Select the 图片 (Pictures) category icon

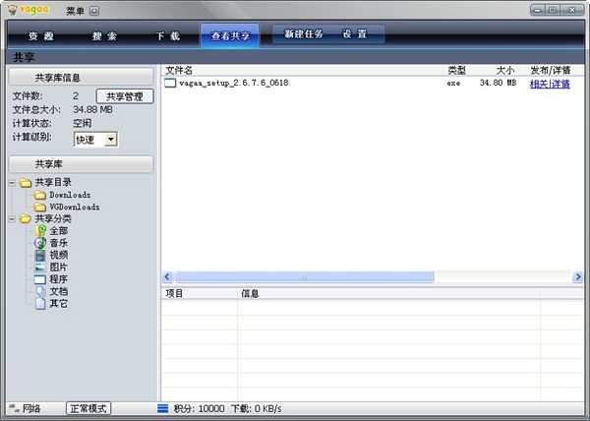pyautogui.click(x=41, y=267)
